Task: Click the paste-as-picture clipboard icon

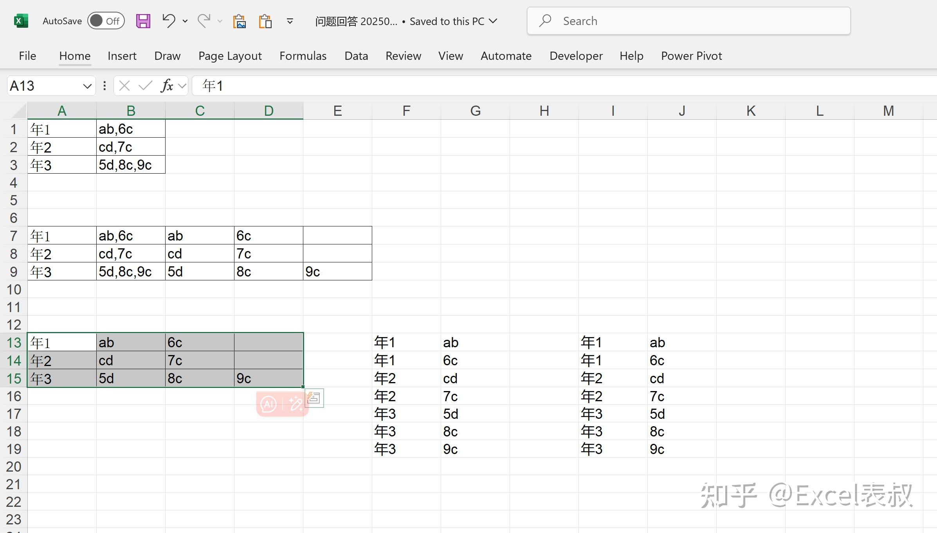Action: point(239,21)
